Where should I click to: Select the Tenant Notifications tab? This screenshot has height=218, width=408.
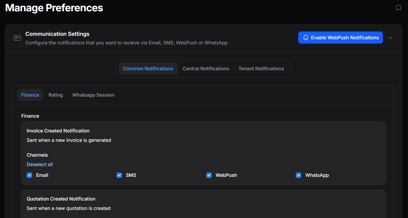(261, 69)
